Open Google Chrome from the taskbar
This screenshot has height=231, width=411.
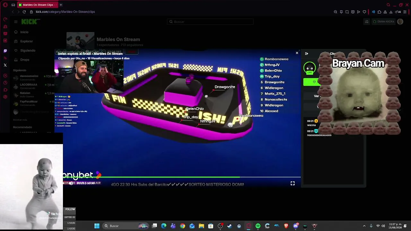click(x=182, y=226)
